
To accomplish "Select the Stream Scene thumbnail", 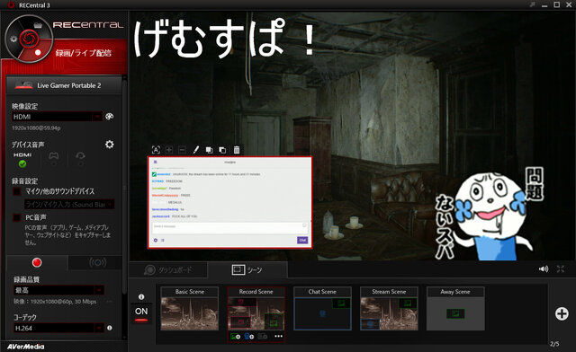I will pos(389,309).
